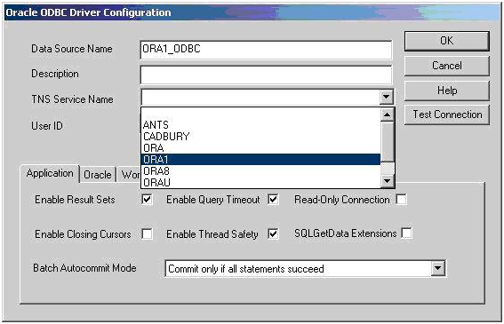The image size is (504, 324).
Task: Enable SQLGetData Extensions checkbox
Action: [406, 233]
